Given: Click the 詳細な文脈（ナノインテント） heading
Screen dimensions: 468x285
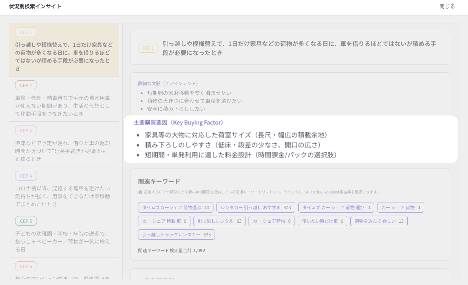Looking at the screenshot, I should pos(169,83).
